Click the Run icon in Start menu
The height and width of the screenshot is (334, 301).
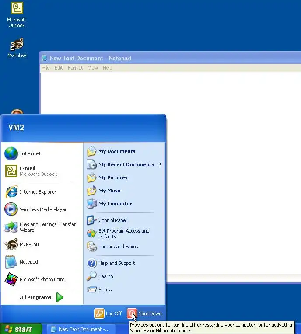point(92,289)
